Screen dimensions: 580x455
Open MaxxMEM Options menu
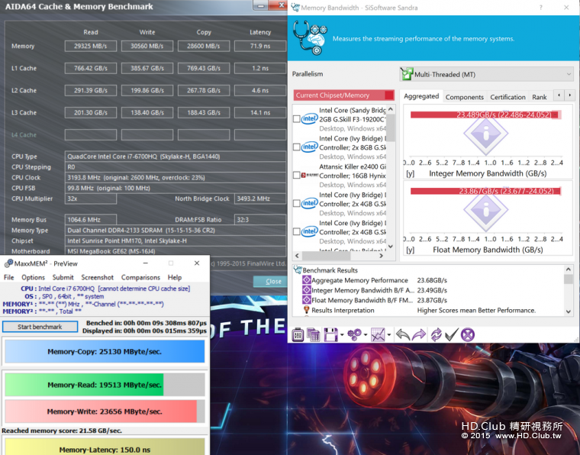(x=33, y=277)
